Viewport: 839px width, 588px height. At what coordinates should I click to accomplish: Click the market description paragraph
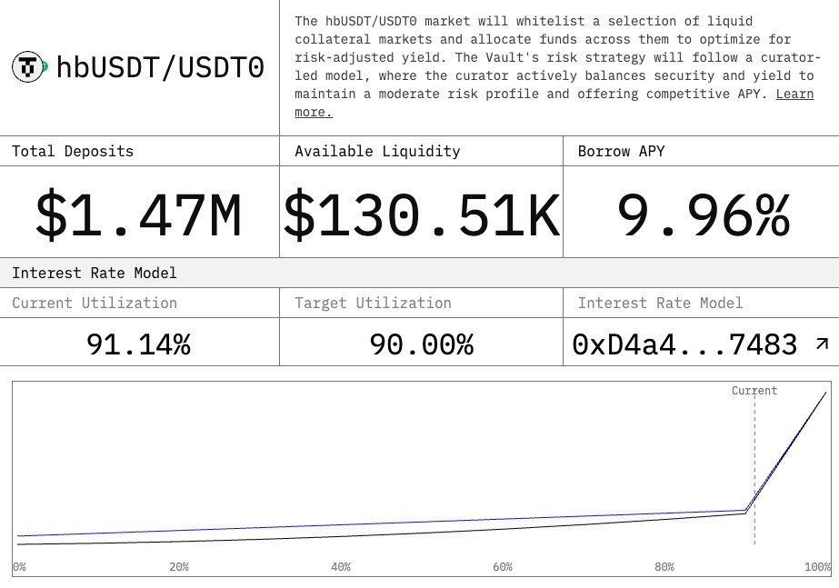coord(556,66)
